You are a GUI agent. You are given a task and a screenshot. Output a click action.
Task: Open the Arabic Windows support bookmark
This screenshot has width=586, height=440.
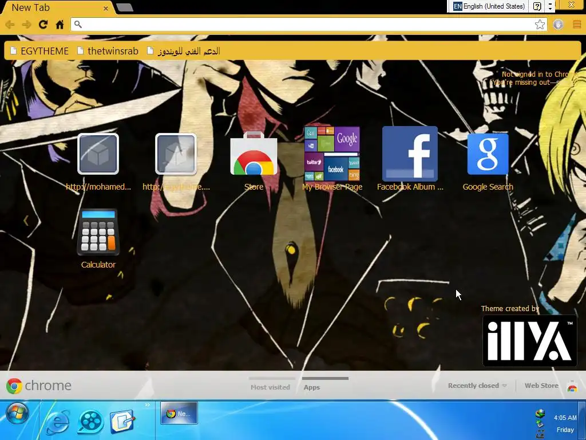coord(184,51)
